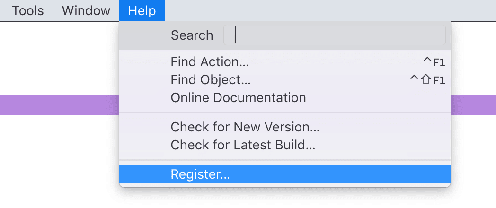Run Check for New Version...
This screenshot has width=496, height=208.
coord(245,127)
